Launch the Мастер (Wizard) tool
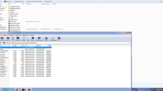 [33, 39]
